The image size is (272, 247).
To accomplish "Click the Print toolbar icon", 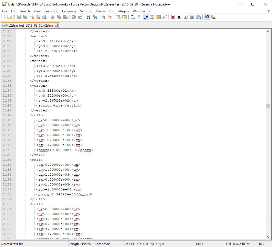I will click(x=44, y=17).
